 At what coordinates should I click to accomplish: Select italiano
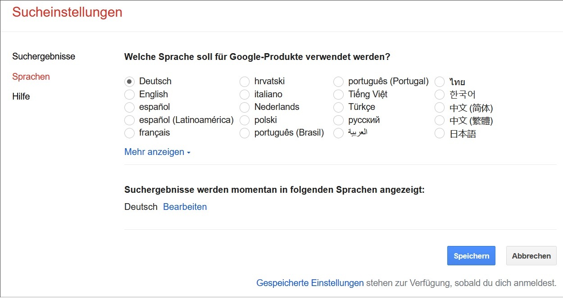245,94
